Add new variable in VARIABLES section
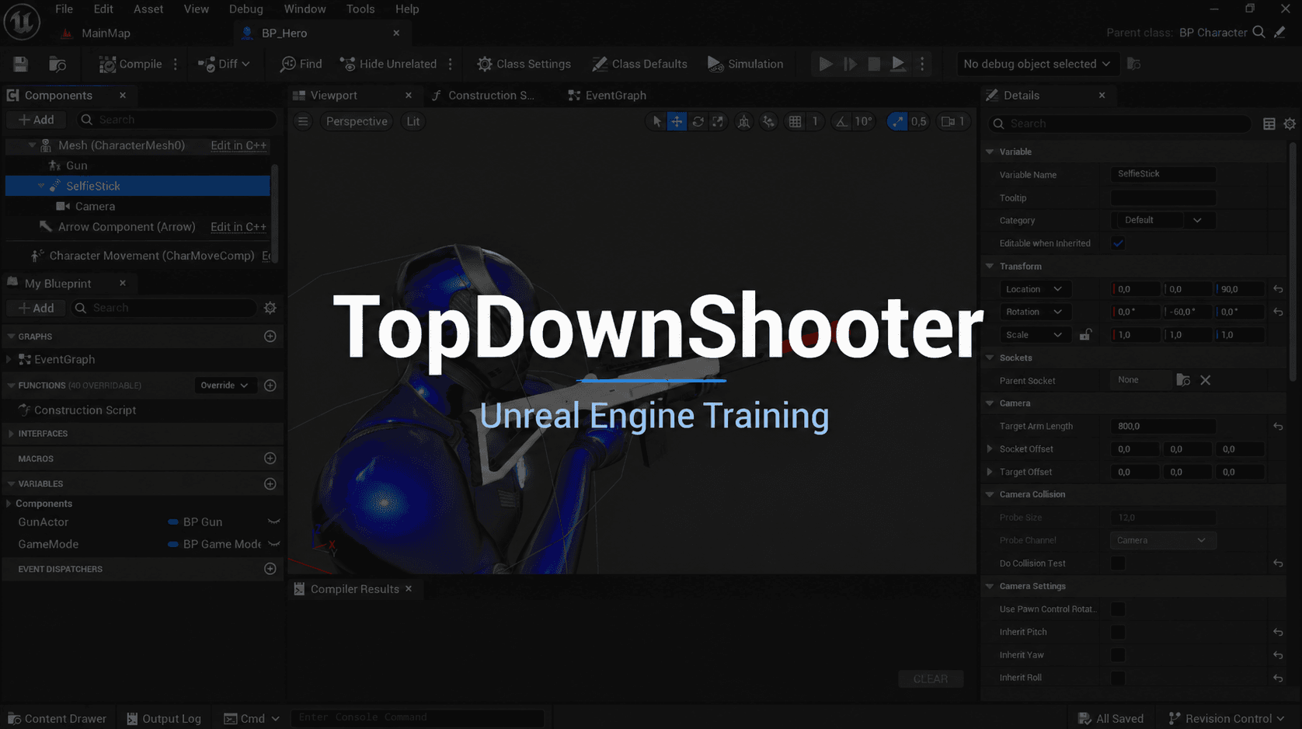1302x729 pixels. coord(270,483)
